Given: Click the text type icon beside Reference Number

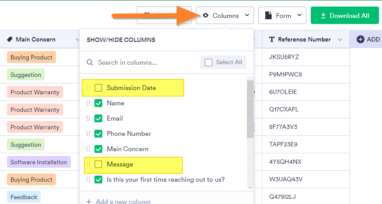Looking at the screenshot, I should point(272,39).
